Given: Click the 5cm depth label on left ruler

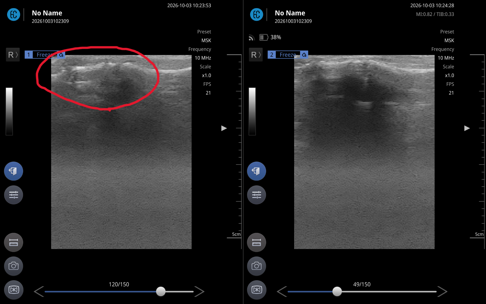Looking at the screenshot, I should [x=236, y=234].
